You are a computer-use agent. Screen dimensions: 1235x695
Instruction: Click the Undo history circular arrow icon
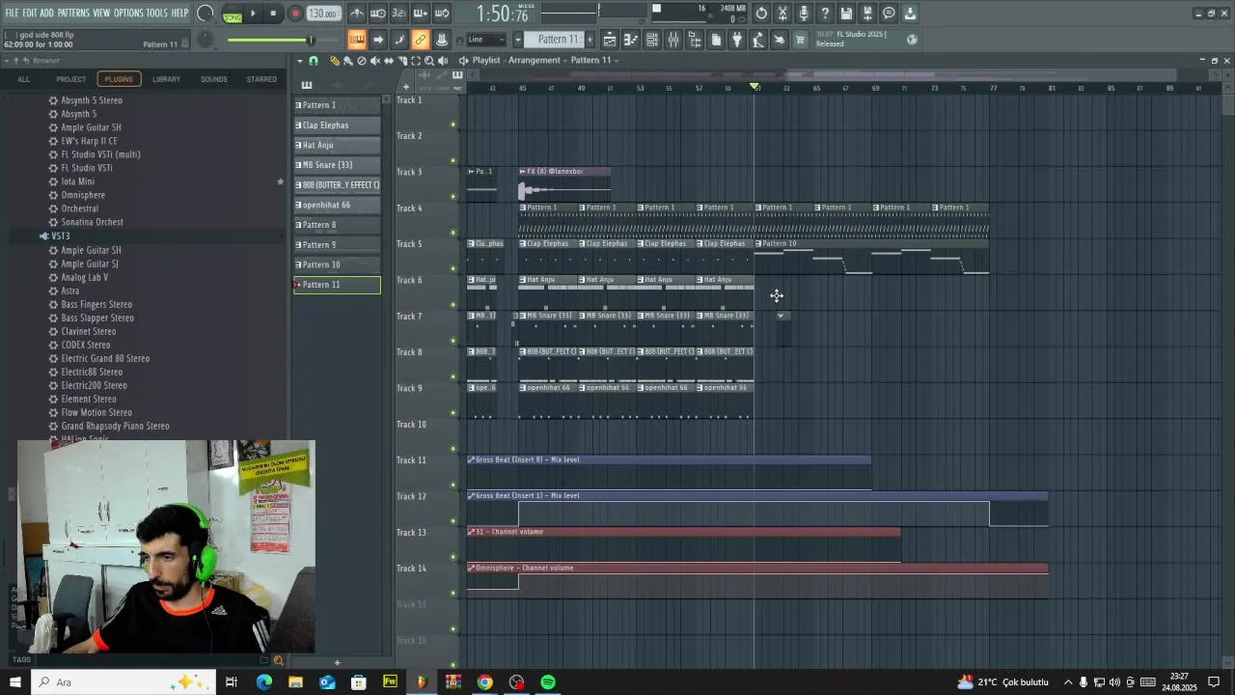pyautogui.click(x=761, y=14)
